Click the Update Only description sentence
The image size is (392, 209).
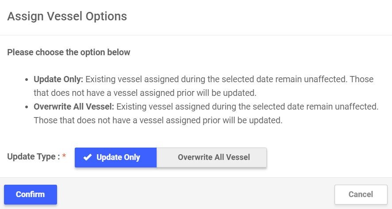229,80
